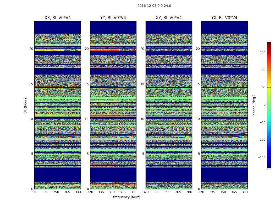
Task: Click the colorbar tick label '150'
Action: [x=263, y=52]
